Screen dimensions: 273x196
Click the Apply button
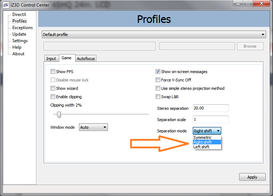click(252, 177)
